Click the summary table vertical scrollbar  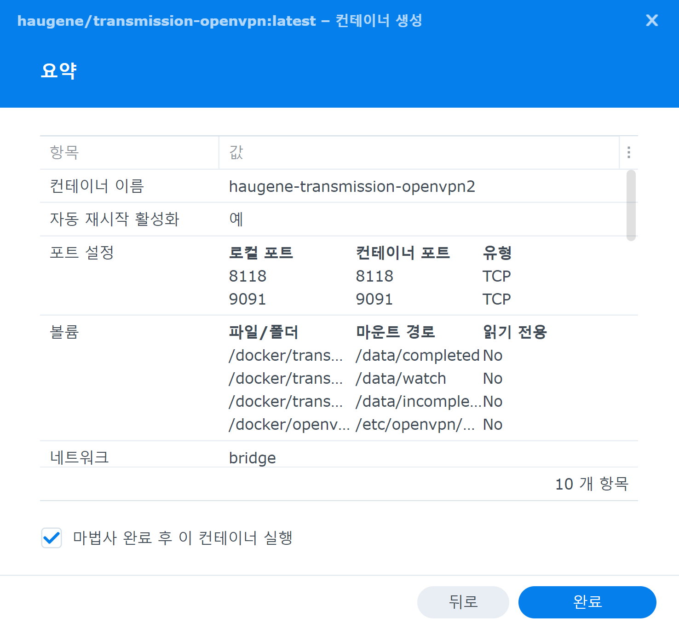tap(631, 205)
